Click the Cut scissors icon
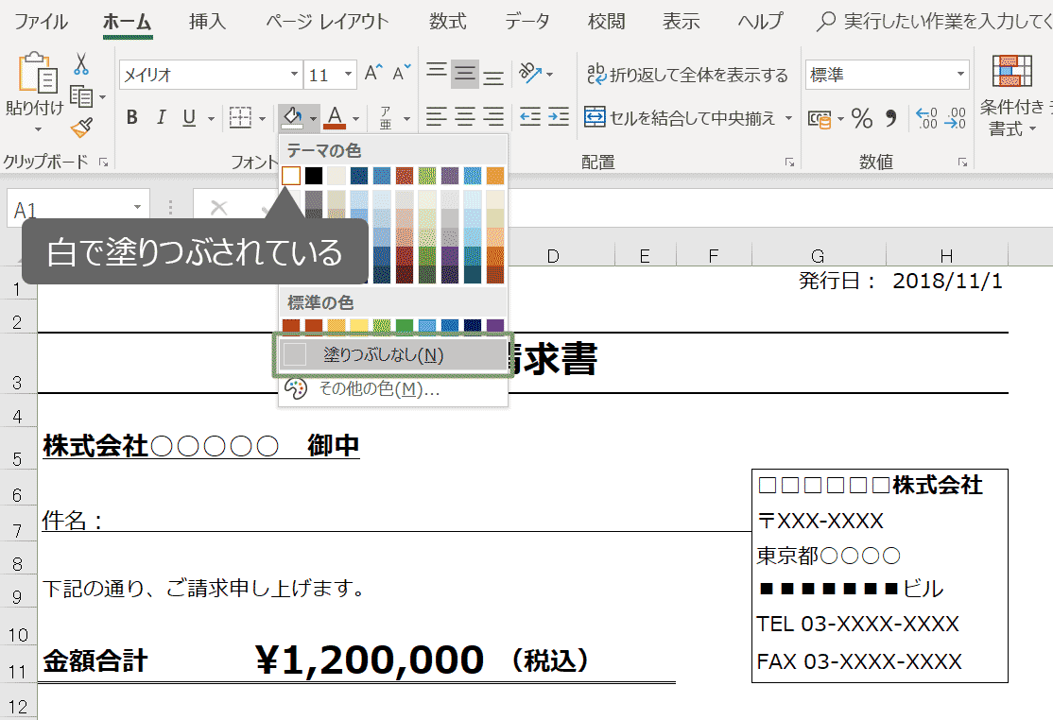This screenshot has width=1053, height=720. [x=81, y=64]
